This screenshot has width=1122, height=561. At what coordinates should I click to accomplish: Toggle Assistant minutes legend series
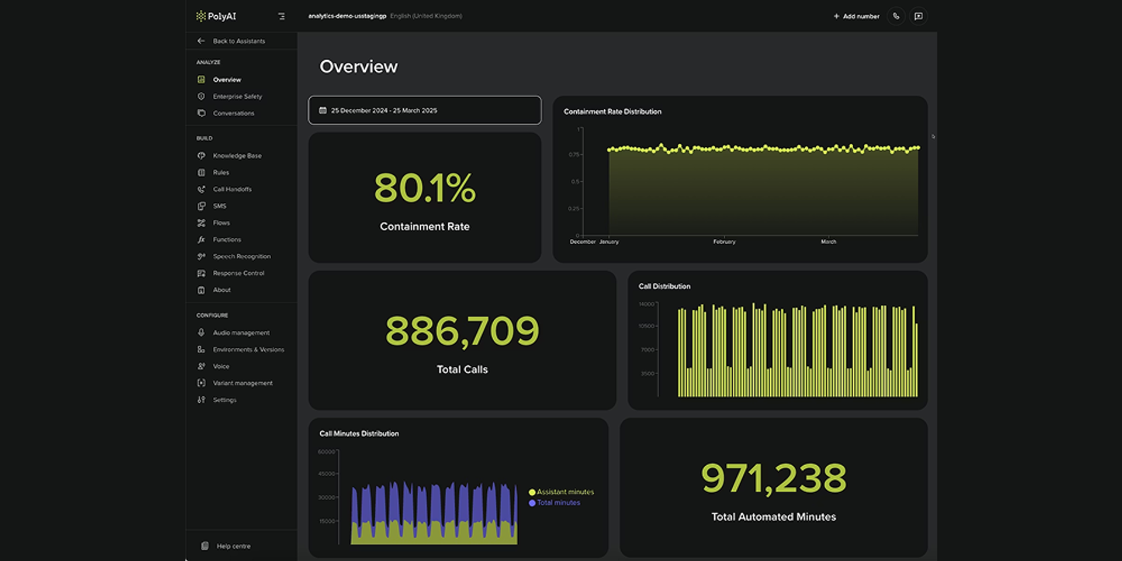pos(561,492)
